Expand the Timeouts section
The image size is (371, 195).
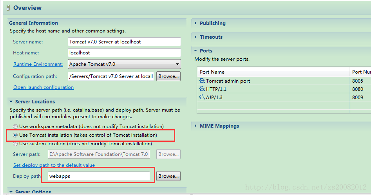195,37
